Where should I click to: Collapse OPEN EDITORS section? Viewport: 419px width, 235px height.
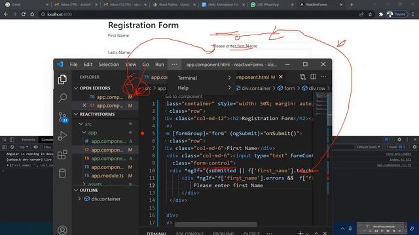pos(76,88)
